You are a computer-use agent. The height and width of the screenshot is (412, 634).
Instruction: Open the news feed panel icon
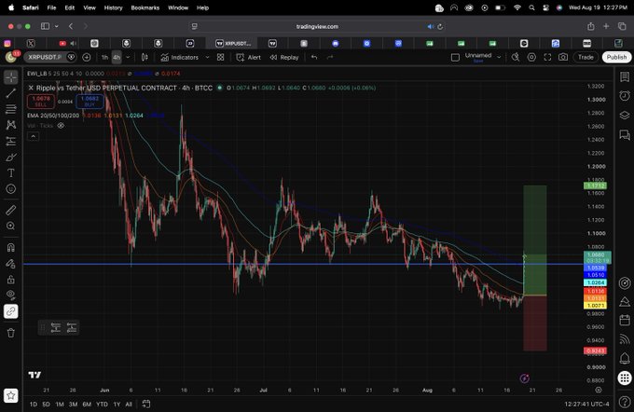tap(625, 339)
